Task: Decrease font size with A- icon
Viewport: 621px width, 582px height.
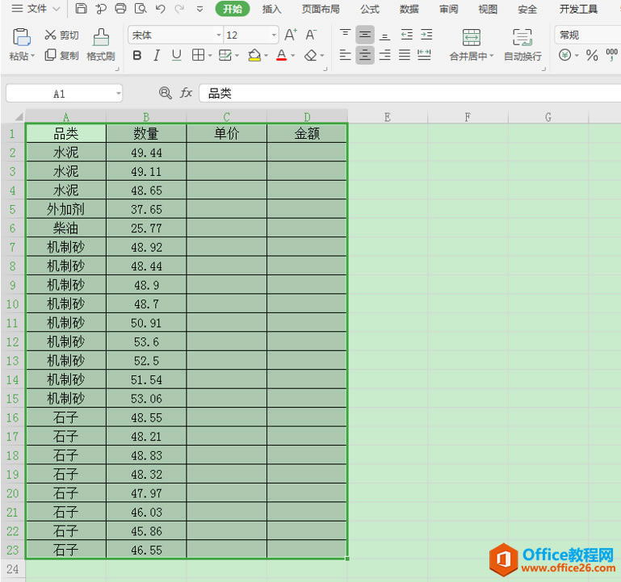Action: (x=311, y=35)
